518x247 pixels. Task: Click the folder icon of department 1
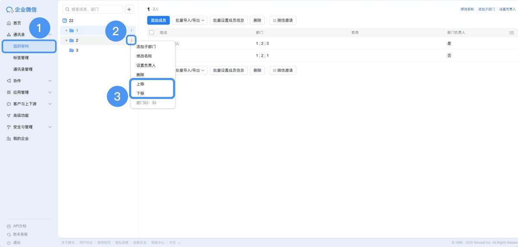72,30
